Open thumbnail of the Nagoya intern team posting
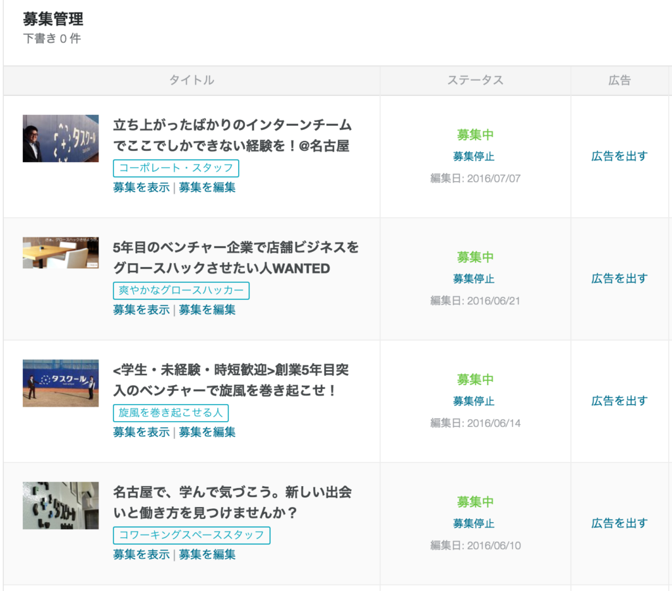 coord(60,138)
